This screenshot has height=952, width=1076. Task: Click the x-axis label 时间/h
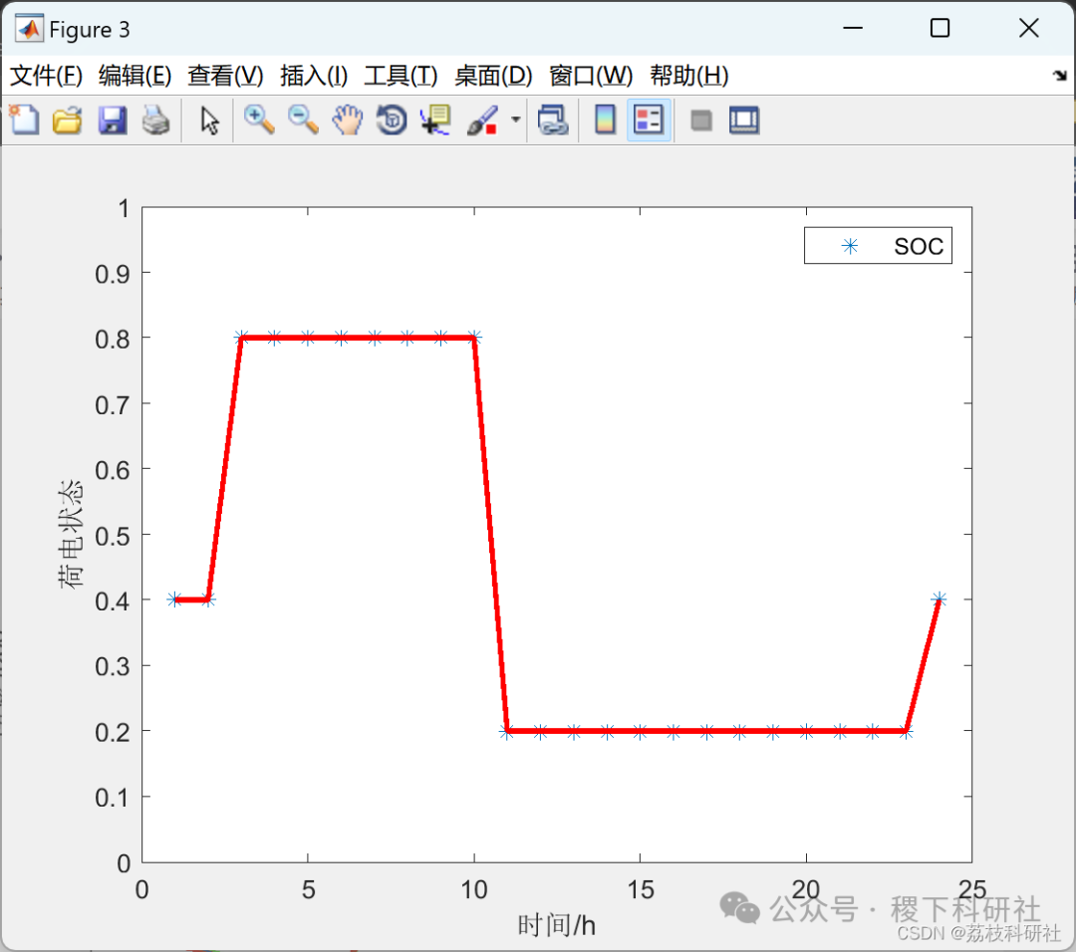tap(557, 925)
